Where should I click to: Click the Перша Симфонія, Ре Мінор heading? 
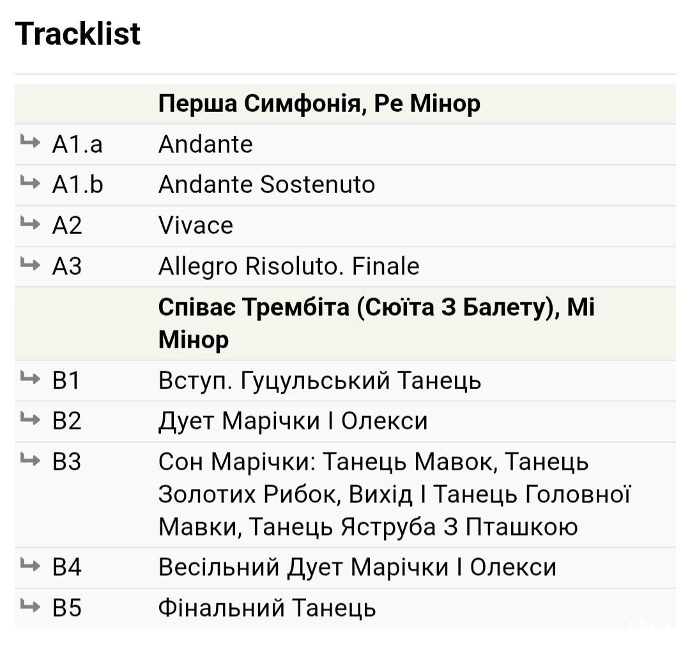pyautogui.click(x=319, y=104)
